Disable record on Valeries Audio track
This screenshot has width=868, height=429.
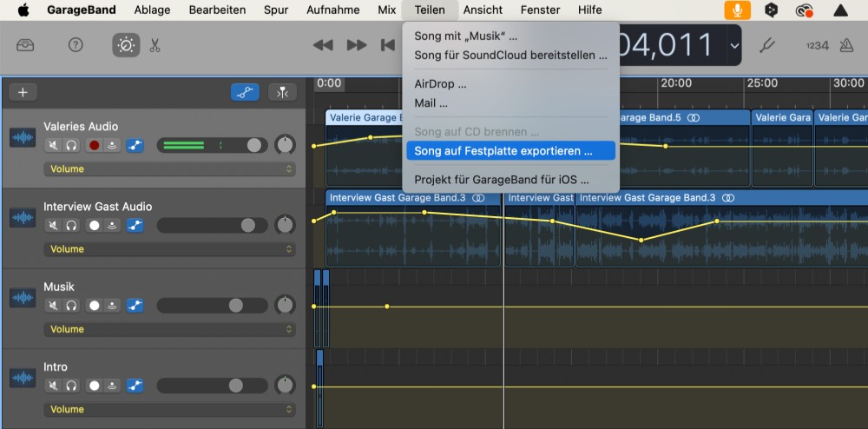(94, 146)
